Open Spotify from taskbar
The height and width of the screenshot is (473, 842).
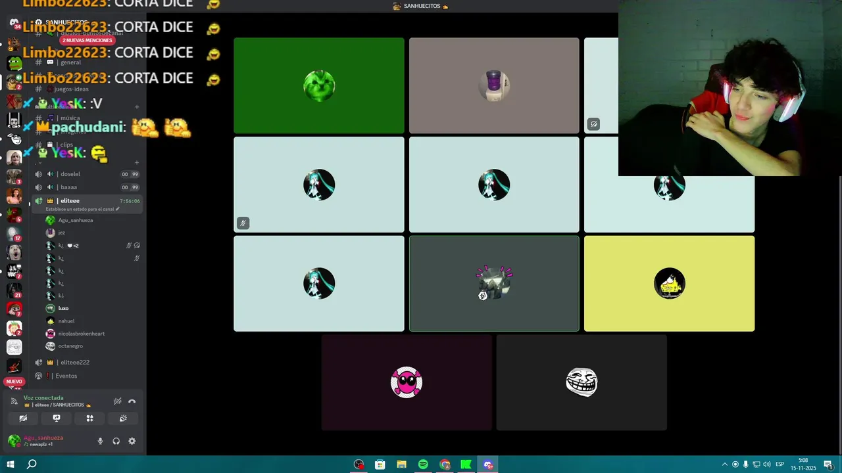pyautogui.click(x=423, y=464)
